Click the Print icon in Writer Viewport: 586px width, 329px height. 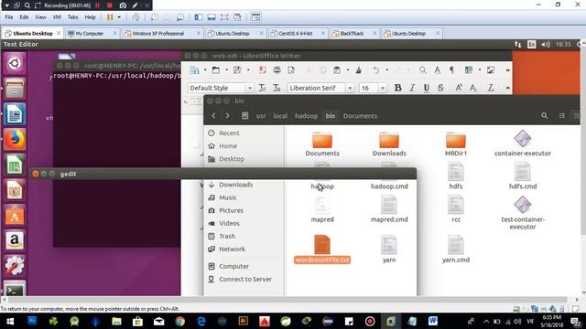[277, 69]
